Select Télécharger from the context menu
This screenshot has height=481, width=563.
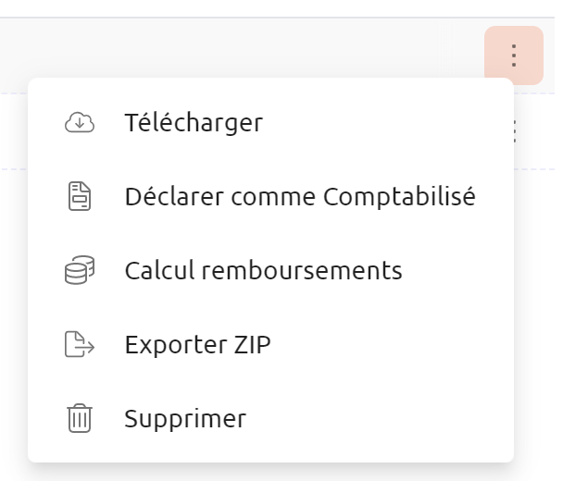[x=270, y=123]
